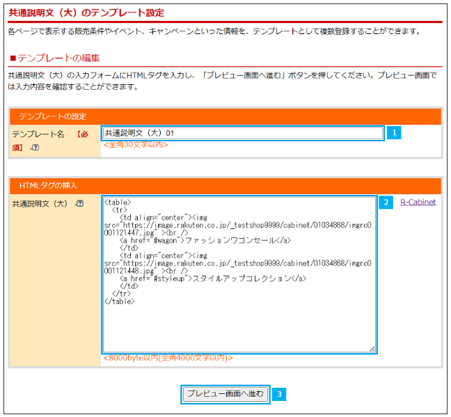Click the 共通説明文（大） field label
The width and height of the screenshot is (451, 417).
[40, 203]
